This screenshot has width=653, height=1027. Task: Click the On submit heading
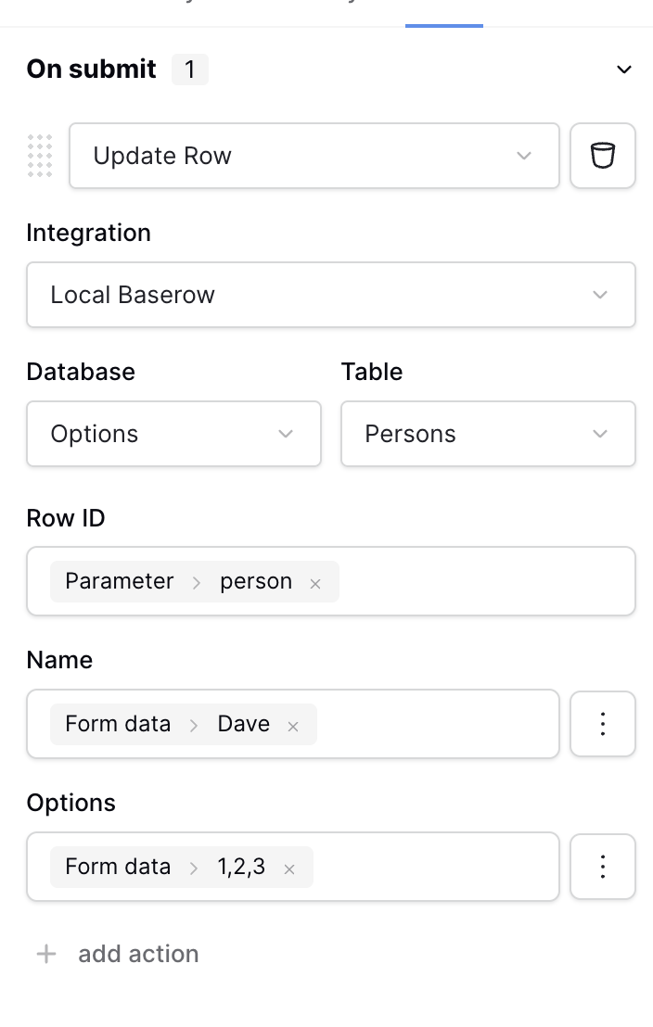pos(91,69)
